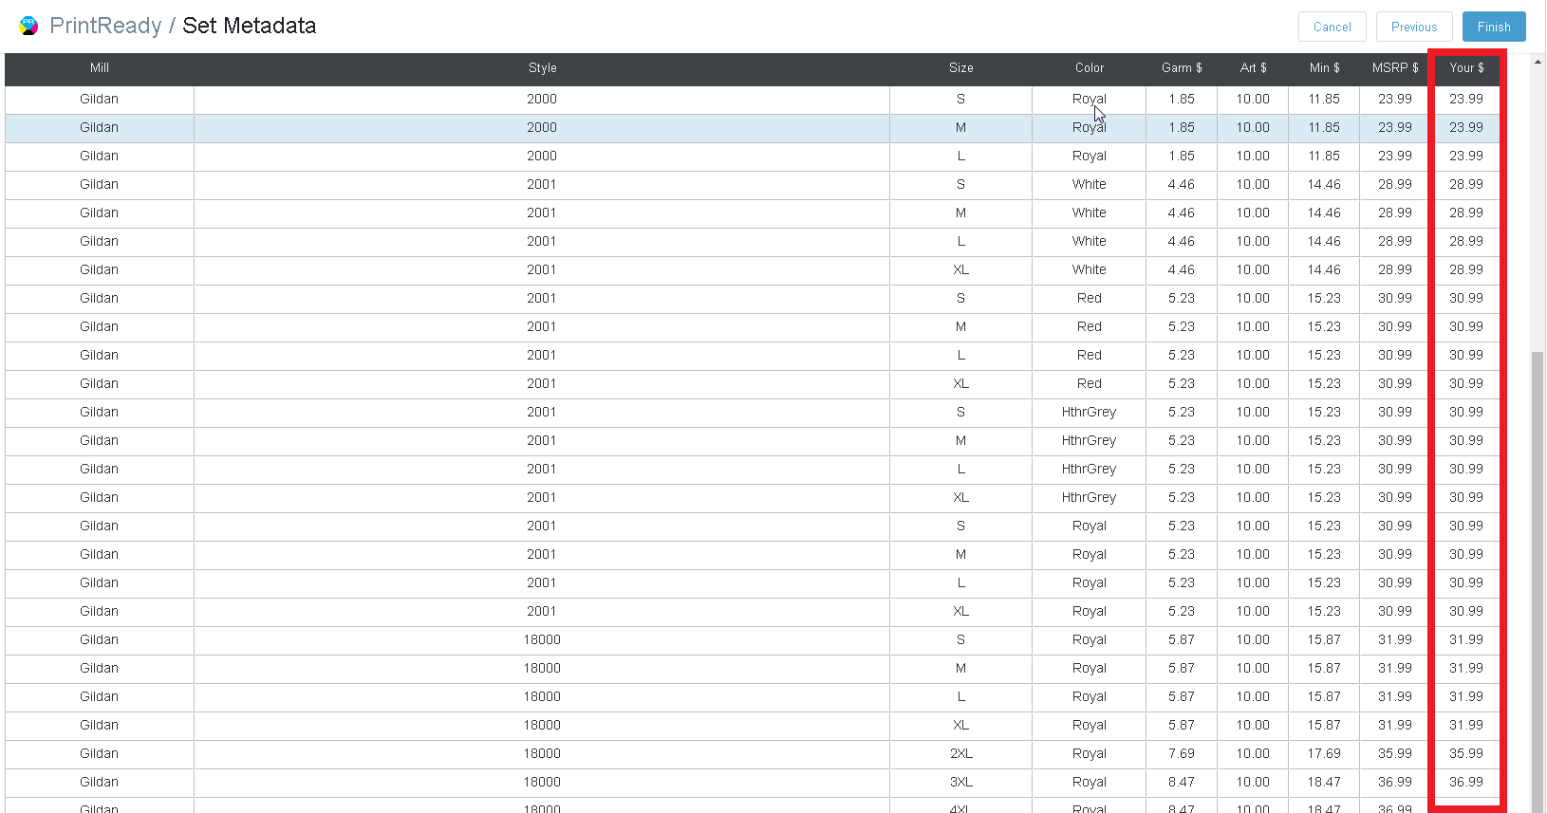Click MSRP 28.99 in 2001 S White row
1547x813 pixels.
pyautogui.click(x=1395, y=184)
